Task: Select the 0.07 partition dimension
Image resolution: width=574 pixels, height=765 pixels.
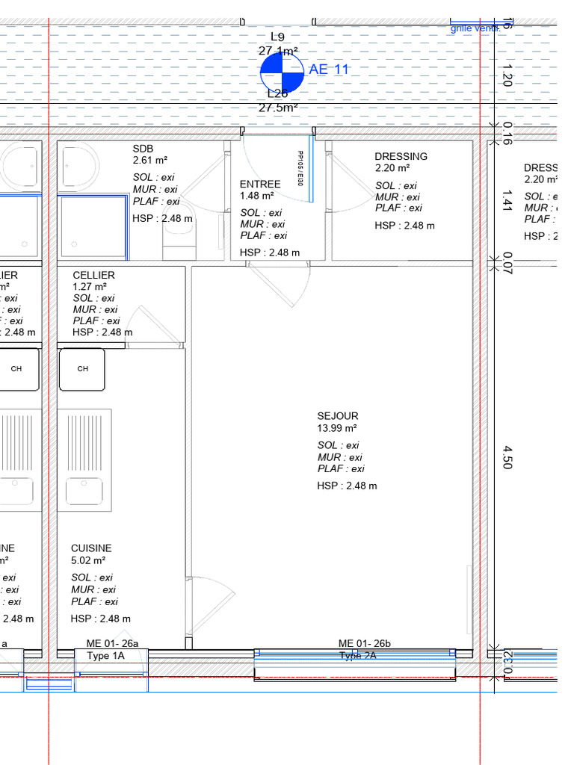Action: tap(507, 264)
